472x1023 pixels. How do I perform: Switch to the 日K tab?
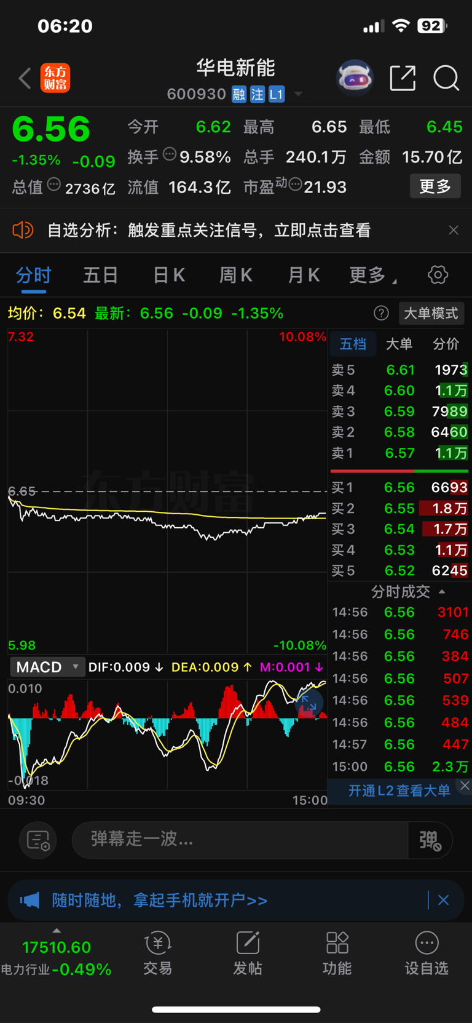(x=169, y=275)
